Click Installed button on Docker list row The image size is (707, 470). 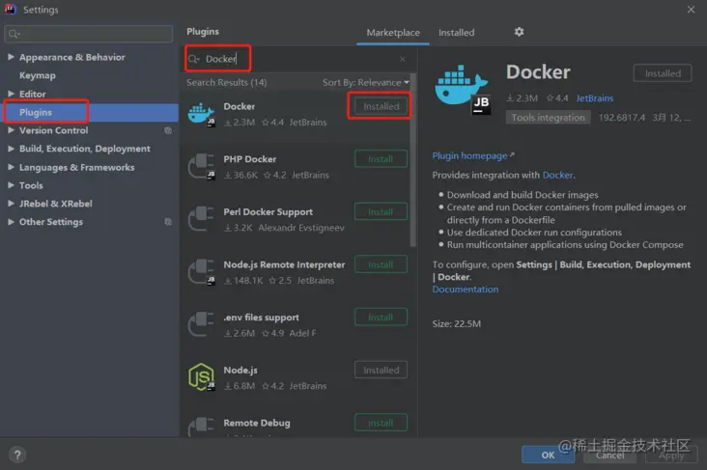coord(381,106)
